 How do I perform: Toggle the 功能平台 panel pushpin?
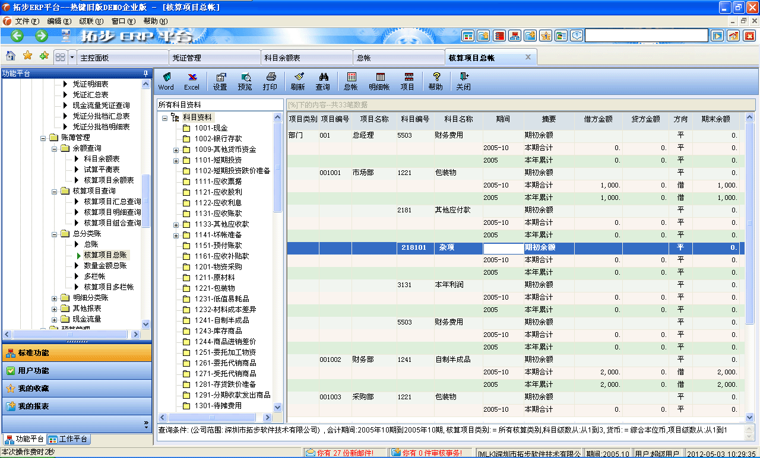[x=145, y=74]
